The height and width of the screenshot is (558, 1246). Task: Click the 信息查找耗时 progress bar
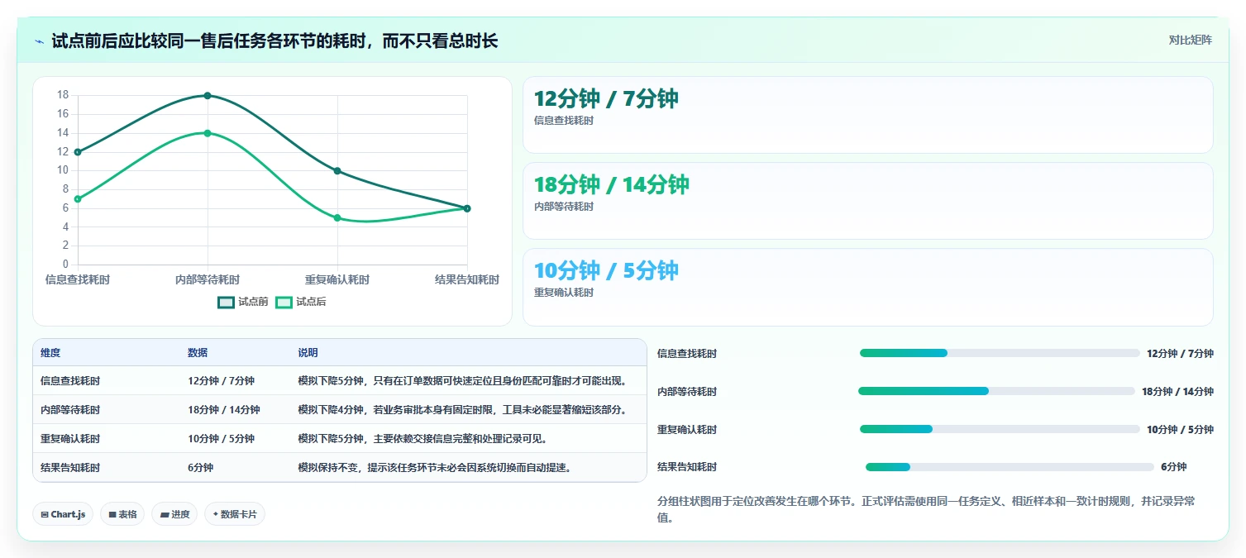click(1000, 353)
